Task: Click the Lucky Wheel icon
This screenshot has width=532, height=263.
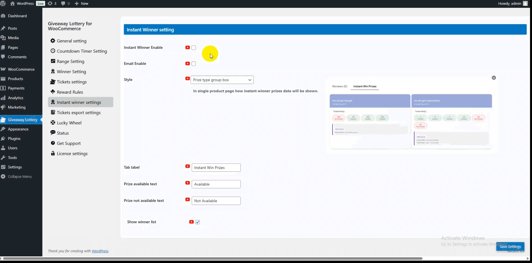Action: [x=53, y=123]
